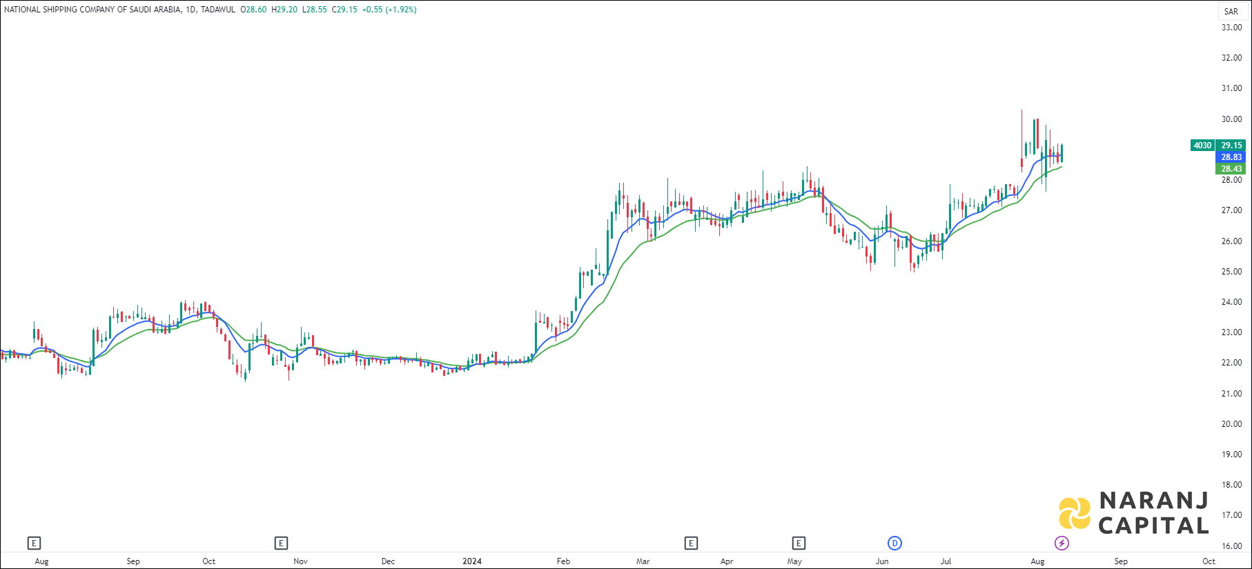The width and height of the screenshot is (1252, 569).
Task: Open the earnings marker left of Aug 2023
Action: pos(34,543)
